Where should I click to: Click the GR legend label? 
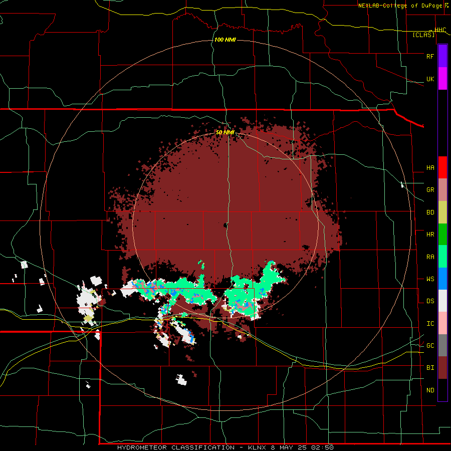(430, 190)
